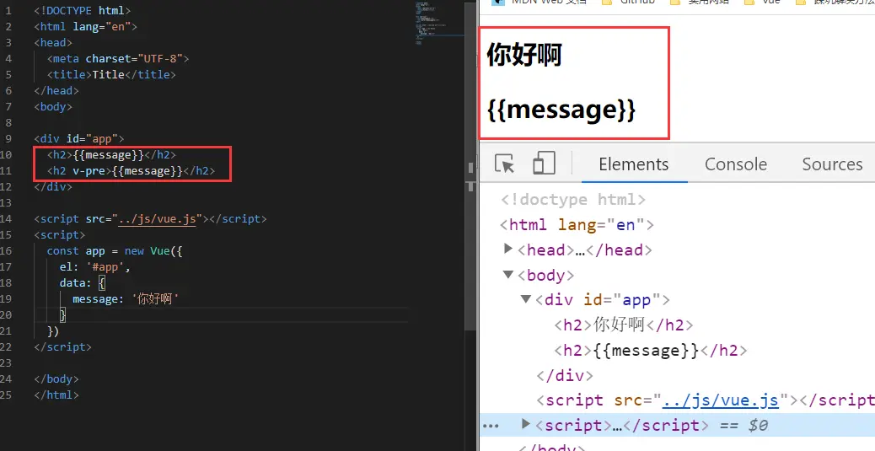This screenshot has height=451, width=875.
Task: Click the closing </script> line in editor
Action: click(x=62, y=347)
